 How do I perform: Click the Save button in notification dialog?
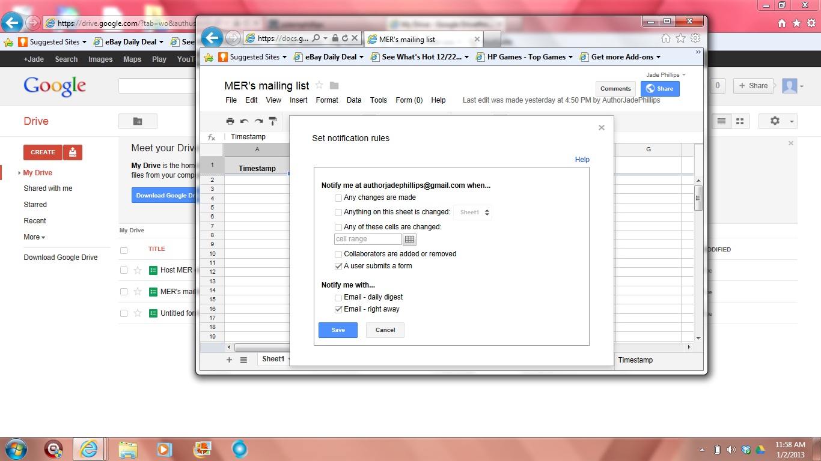click(x=338, y=330)
